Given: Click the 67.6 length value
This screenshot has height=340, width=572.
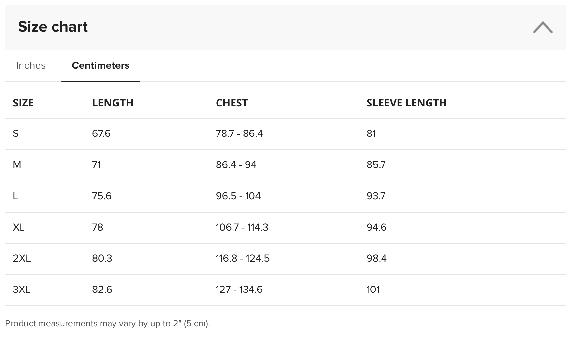Looking at the screenshot, I should pyautogui.click(x=101, y=134).
